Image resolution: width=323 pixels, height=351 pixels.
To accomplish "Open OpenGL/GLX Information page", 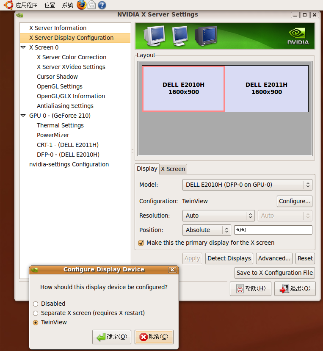I will point(71,96).
